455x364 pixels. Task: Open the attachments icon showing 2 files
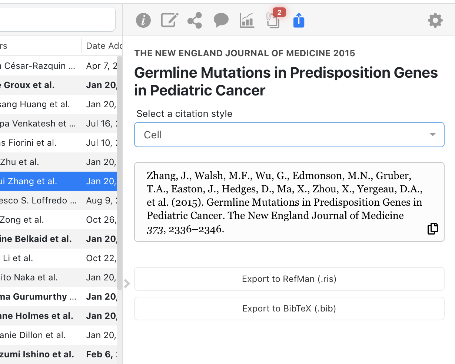pos(273,20)
